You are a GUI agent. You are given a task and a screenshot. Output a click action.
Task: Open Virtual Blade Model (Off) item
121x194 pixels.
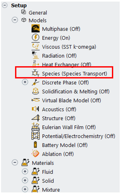(71, 101)
